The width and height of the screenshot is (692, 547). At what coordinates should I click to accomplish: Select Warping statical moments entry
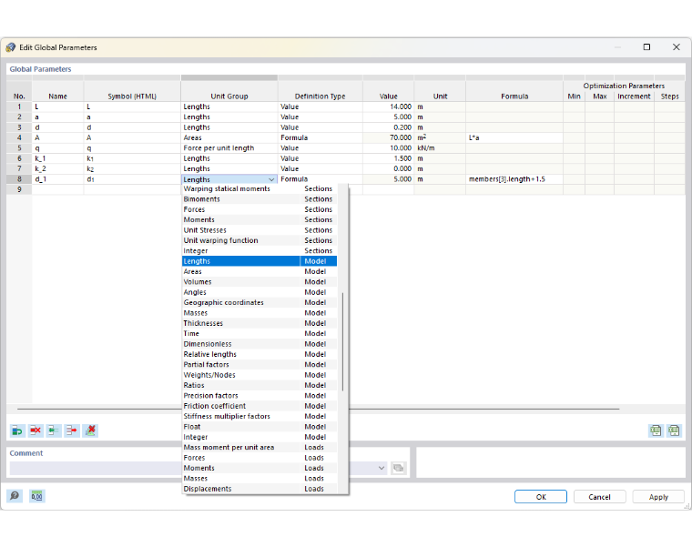pyautogui.click(x=259, y=188)
